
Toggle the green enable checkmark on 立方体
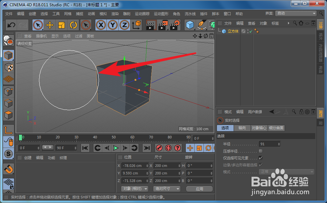(x=251, y=31)
